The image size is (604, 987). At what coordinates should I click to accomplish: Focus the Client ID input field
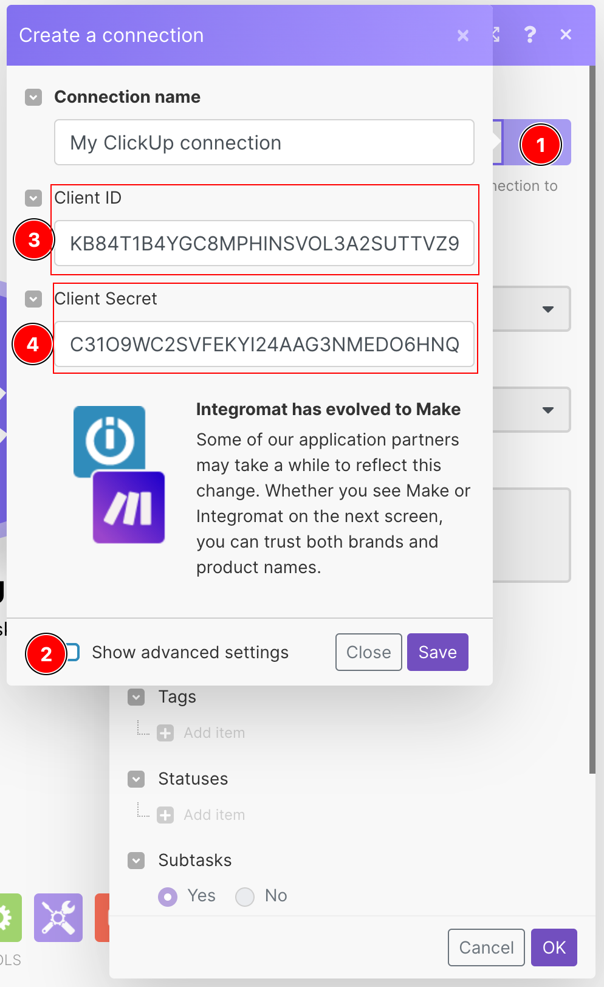264,243
